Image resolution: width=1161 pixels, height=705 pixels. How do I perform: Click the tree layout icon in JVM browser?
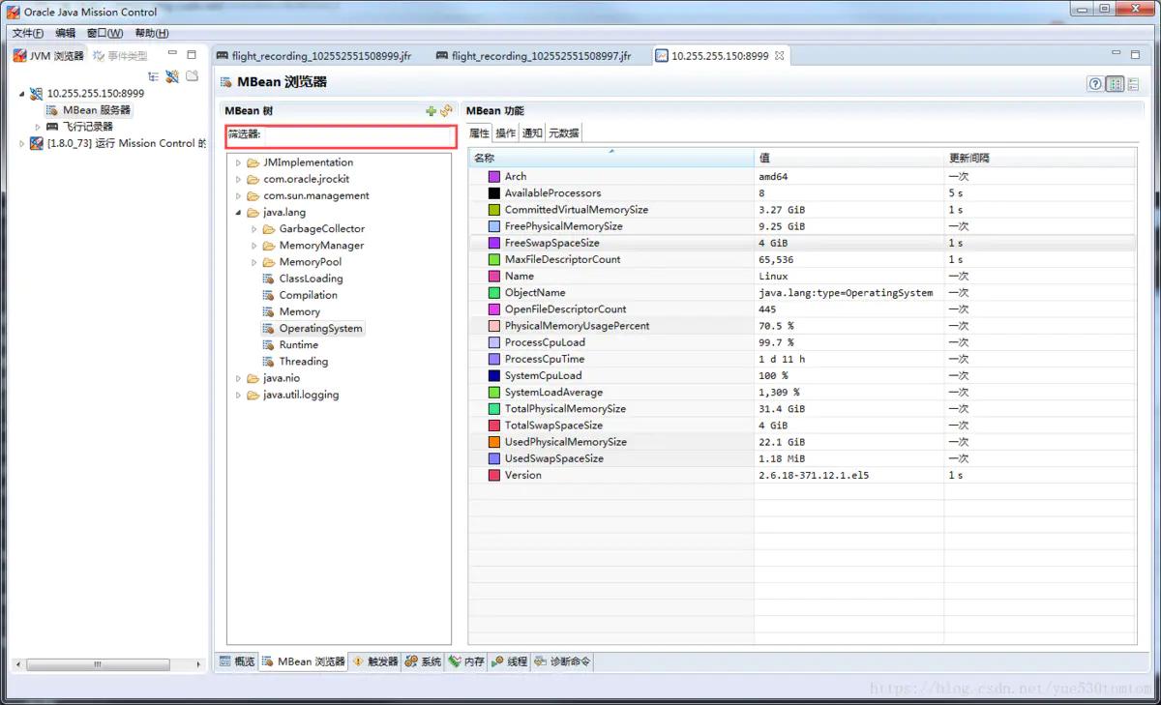154,76
